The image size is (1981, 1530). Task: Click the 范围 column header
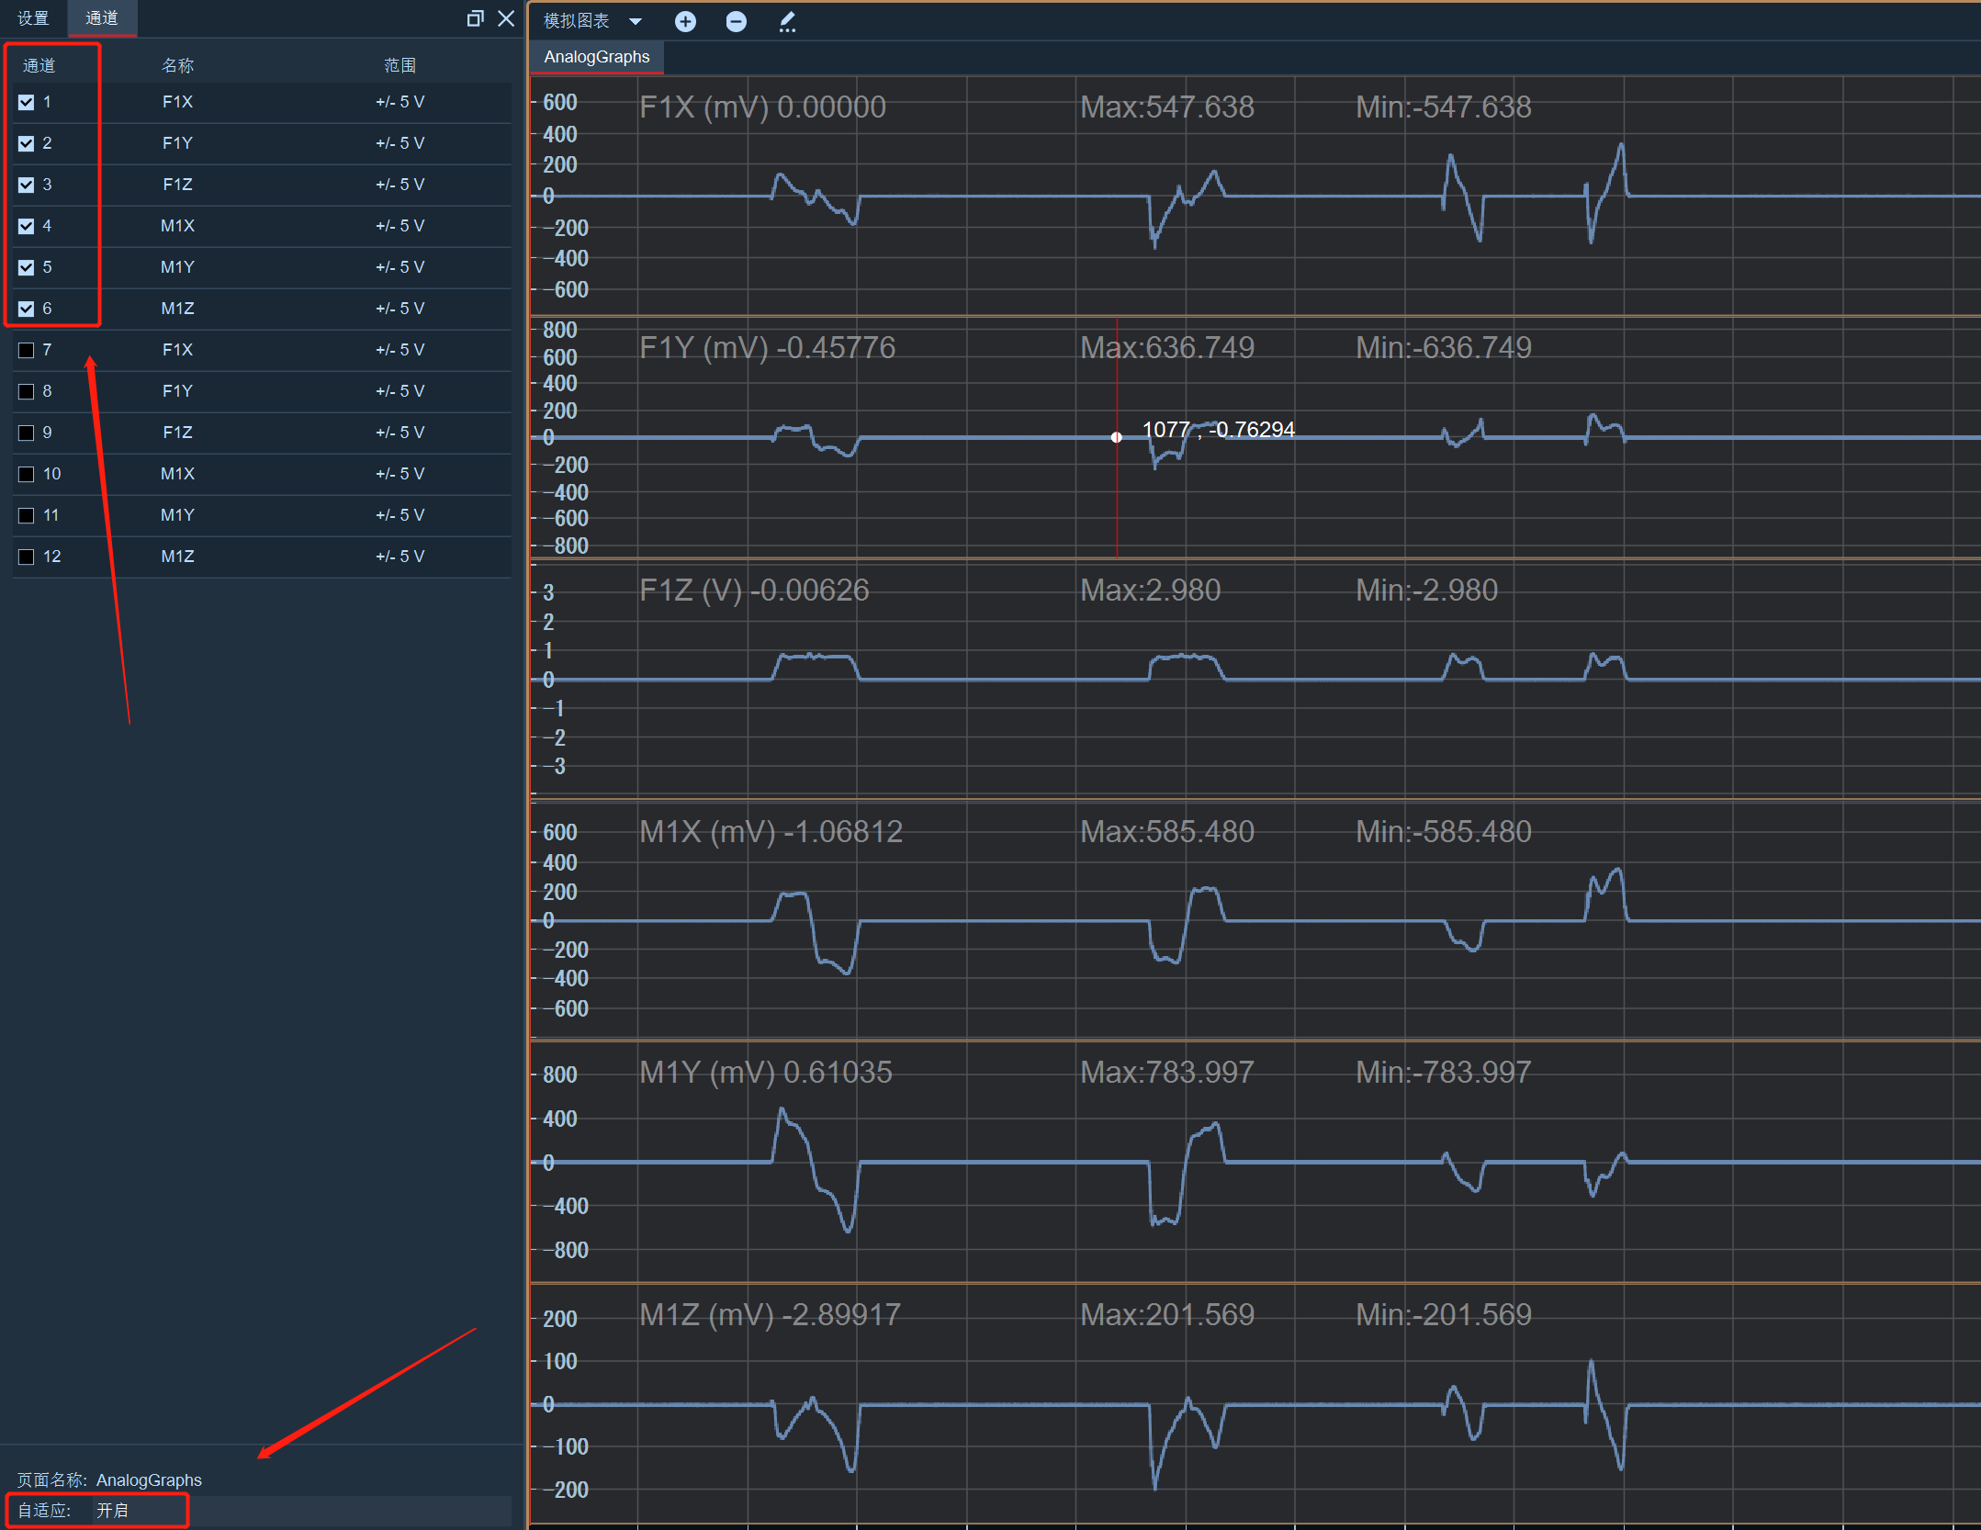click(400, 65)
